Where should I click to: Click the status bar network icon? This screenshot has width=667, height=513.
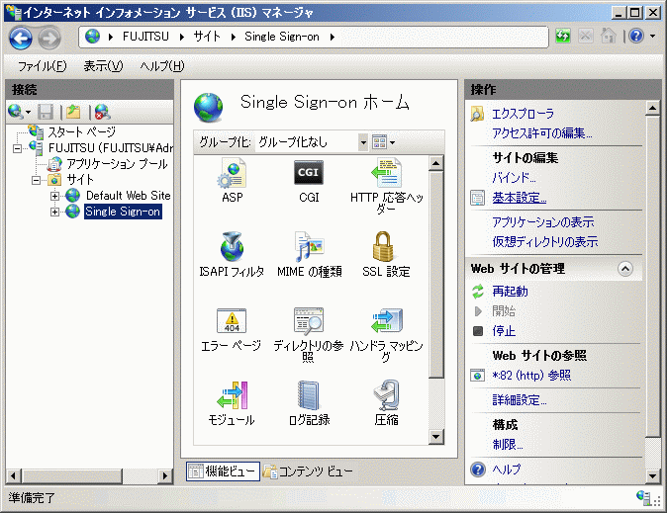643,497
